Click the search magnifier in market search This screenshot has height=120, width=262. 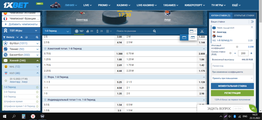(x=154, y=31)
